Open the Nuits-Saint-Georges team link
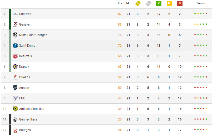The image size is (212, 135). point(33,35)
